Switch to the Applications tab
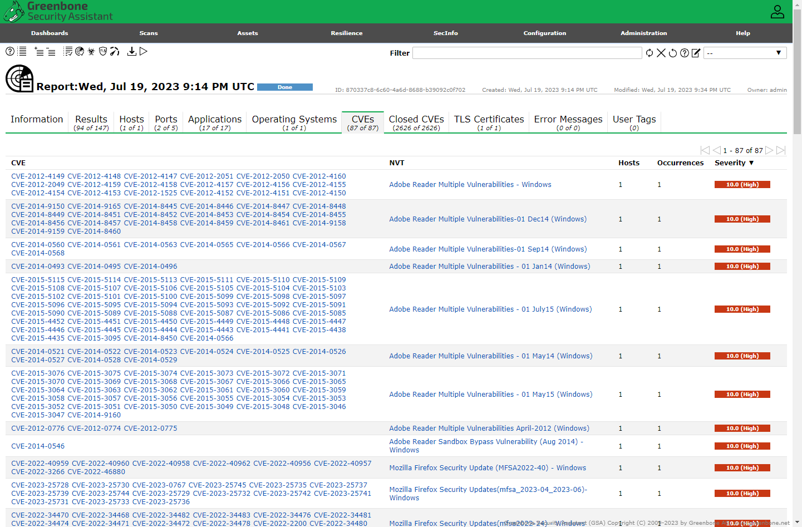The image size is (802, 527). 215,123
